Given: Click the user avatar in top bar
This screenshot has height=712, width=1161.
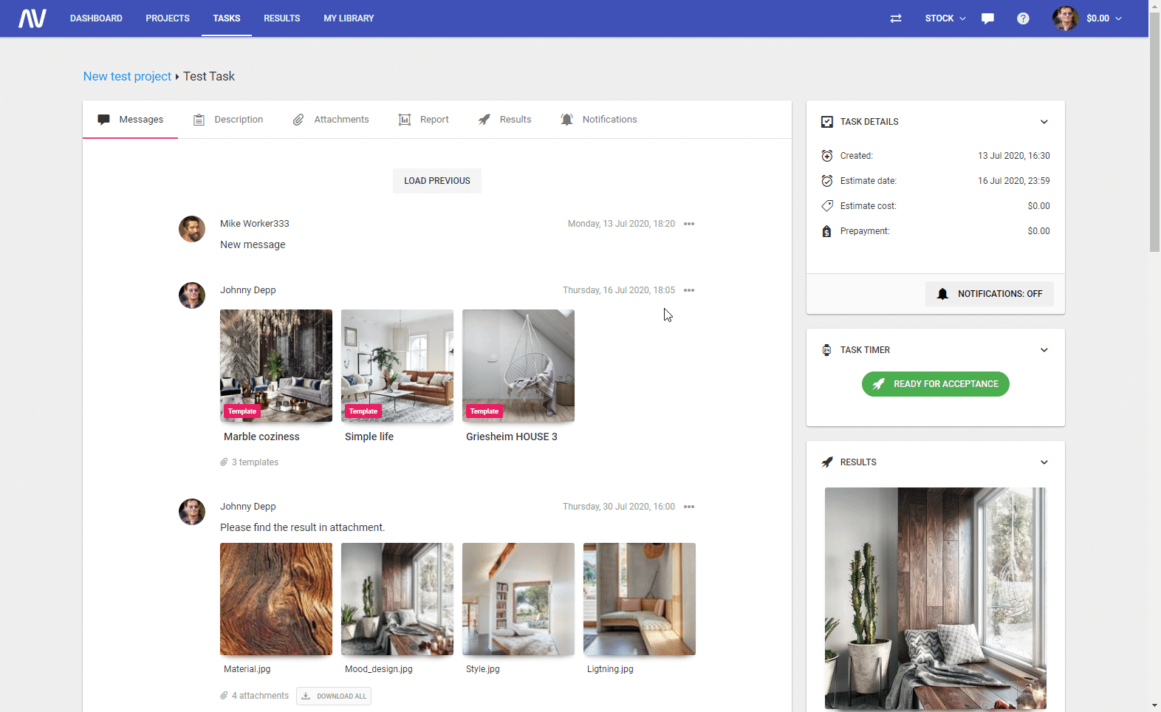Looking at the screenshot, I should point(1065,18).
